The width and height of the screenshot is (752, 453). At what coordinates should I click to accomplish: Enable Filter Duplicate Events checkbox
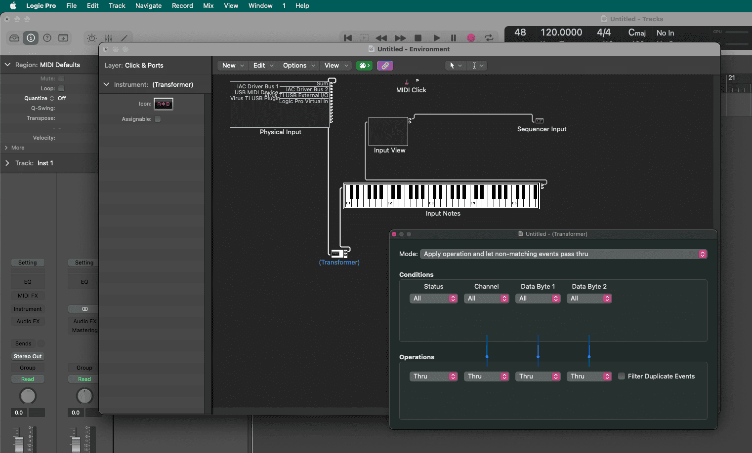click(x=622, y=376)
